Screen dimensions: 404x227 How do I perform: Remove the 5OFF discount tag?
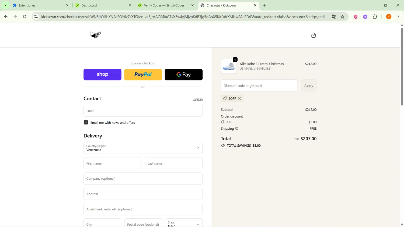tap(239, 99)
